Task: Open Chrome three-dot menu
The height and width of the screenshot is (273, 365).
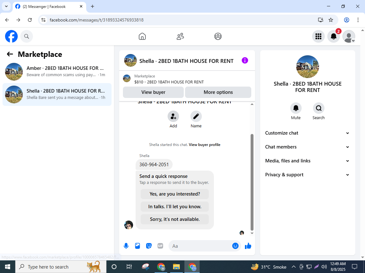Action: tap(358, 20)
